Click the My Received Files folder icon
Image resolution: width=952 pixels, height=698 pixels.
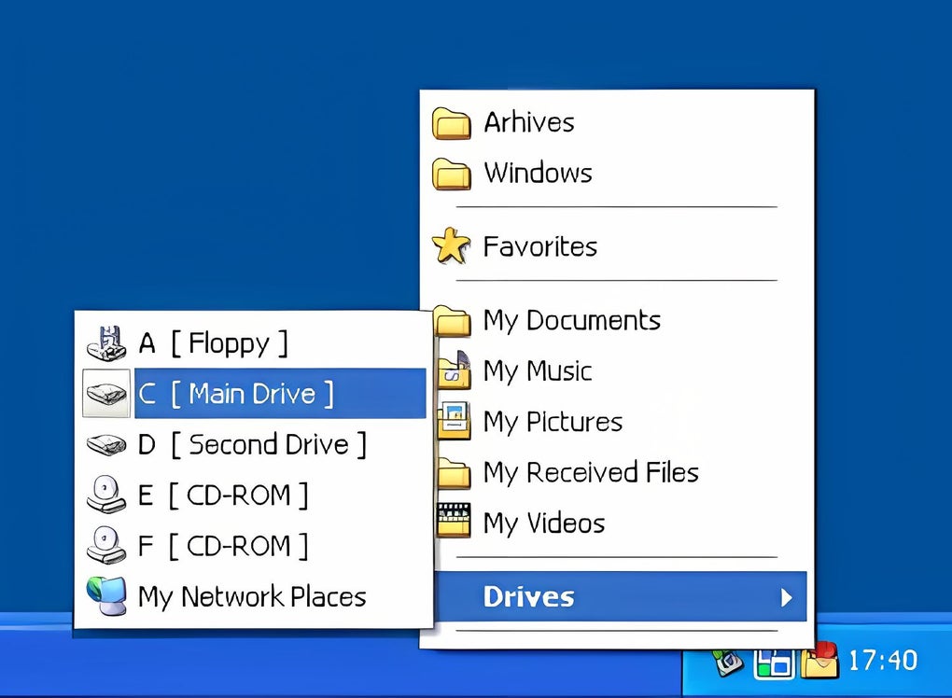pos(454,471)
